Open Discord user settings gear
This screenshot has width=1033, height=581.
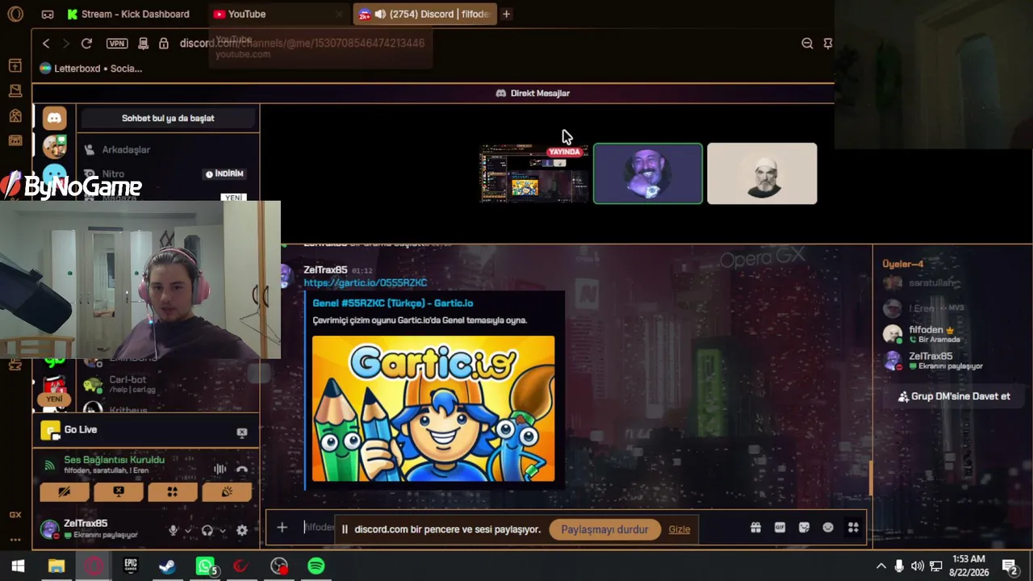242,530
